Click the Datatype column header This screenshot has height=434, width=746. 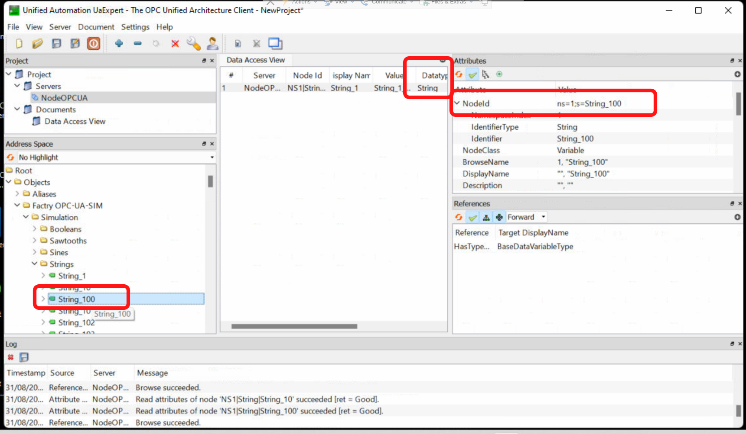(x=434, y=76)
